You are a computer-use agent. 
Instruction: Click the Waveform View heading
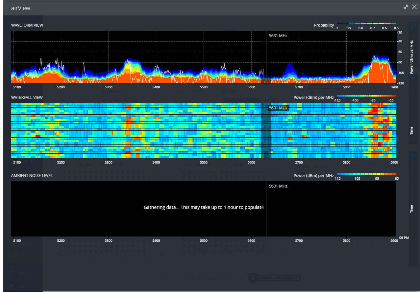27,25
